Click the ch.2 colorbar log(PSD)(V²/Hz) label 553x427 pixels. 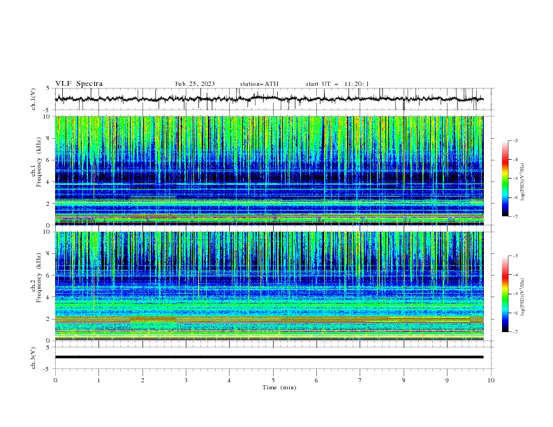point(522,297)
